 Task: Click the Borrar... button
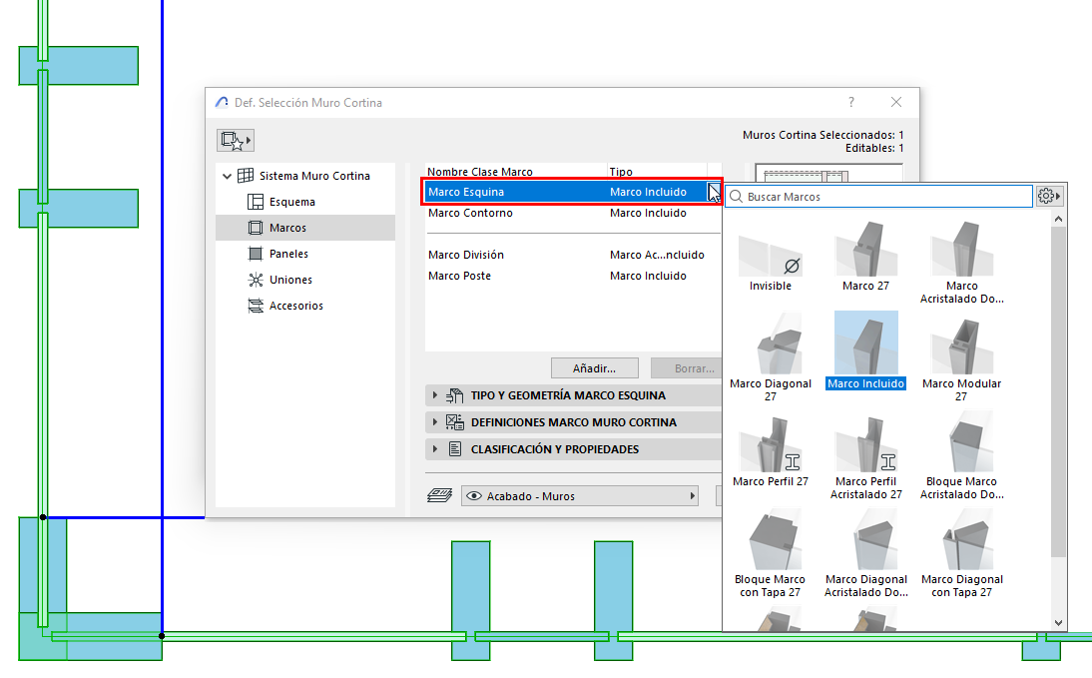pyautogui.click(x=687, y=367)
